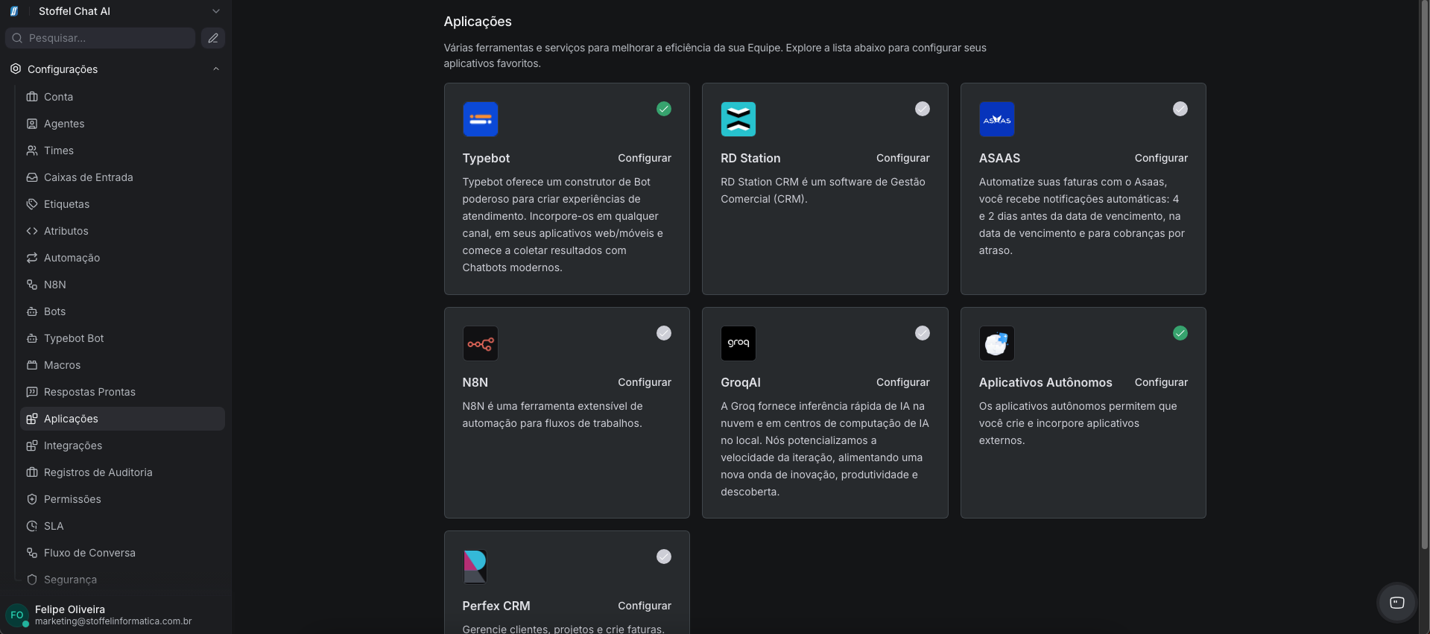The image size is (1430, 634).
Task: Click the Aplicativos Autônomos logo icon
Action: [x=997, y=343]
